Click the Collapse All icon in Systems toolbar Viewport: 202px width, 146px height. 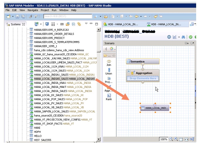coord(73,24)
